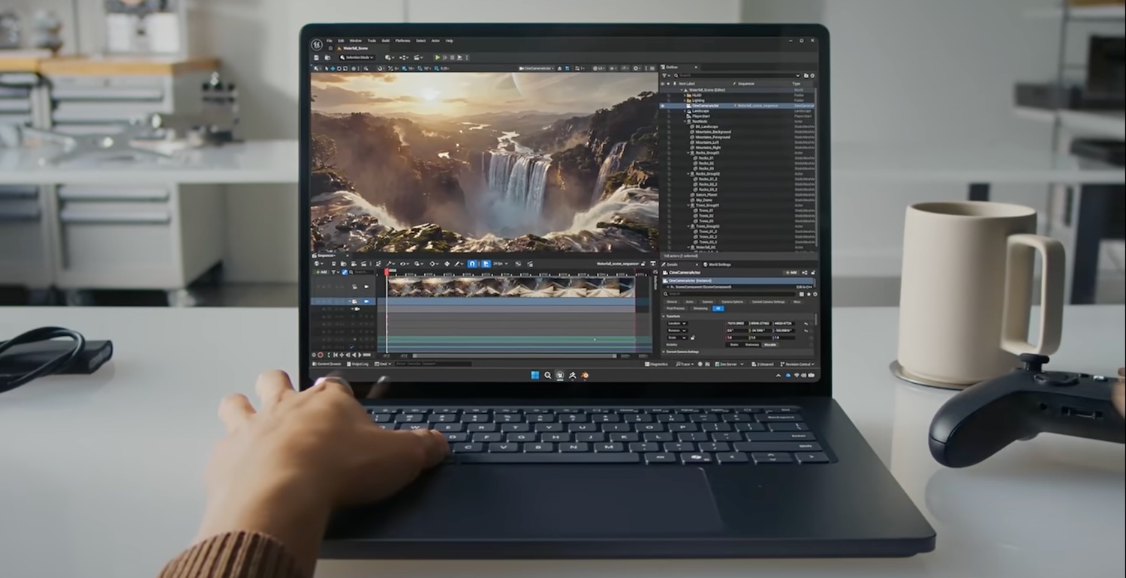Open the Location type dropdown in Transform
Viewport: 1126px width, 578px height.
(677, 323)
